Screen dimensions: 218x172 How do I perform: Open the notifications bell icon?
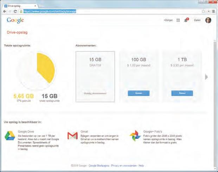[x=186, y=20]
